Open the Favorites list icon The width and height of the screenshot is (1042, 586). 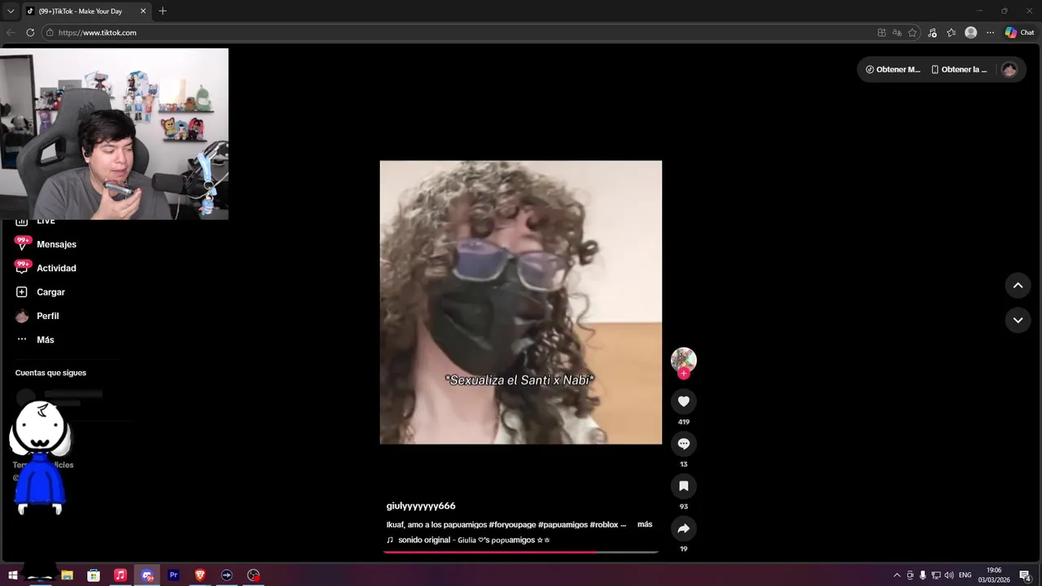[x=952, y=33]
